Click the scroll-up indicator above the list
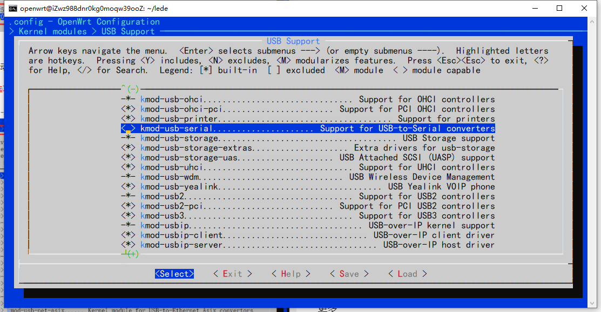The height and width of the screenshot is (312, 601). (130, 89)
